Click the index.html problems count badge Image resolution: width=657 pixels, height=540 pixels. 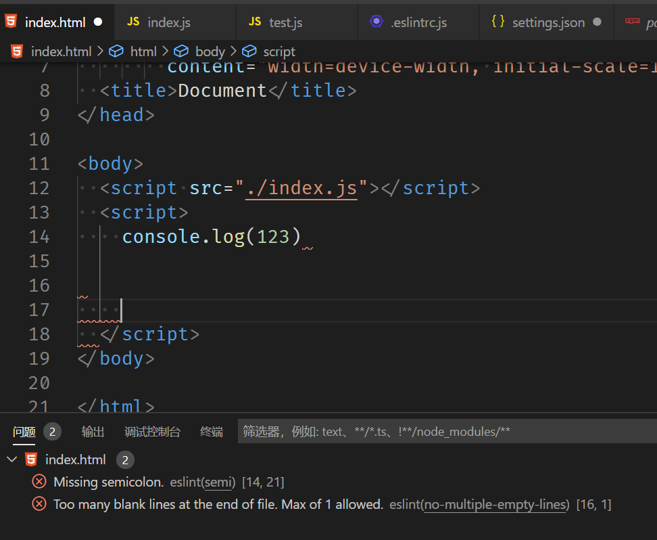pyautogui.click(x=125, y=460)
